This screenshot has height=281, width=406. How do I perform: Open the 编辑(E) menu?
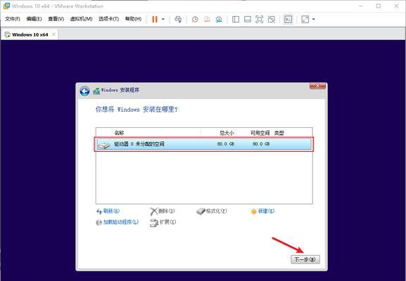(34, 19)
